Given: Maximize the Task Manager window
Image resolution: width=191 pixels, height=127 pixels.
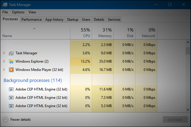Looking at the screenshot, I should [170, 5].
